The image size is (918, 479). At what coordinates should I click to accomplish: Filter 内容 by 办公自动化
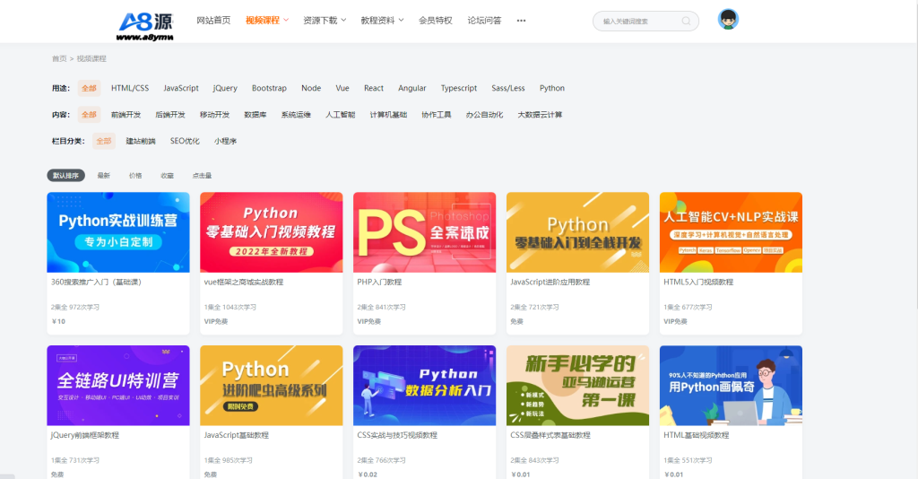point(484,115)
